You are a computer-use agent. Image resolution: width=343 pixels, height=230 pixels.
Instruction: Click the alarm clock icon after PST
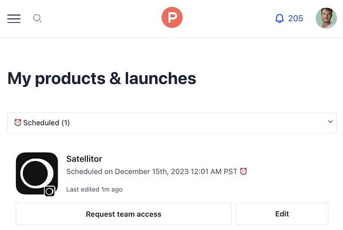(244, 171)
